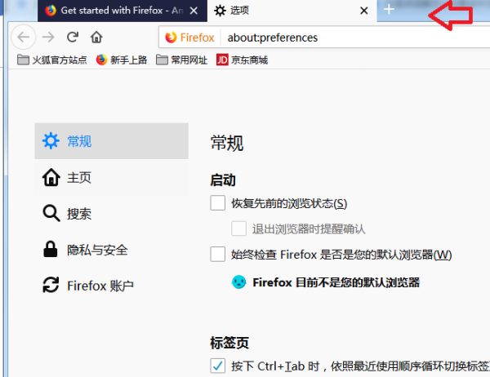
Task: Click the 启动 section heading
Action: point(223,180)
